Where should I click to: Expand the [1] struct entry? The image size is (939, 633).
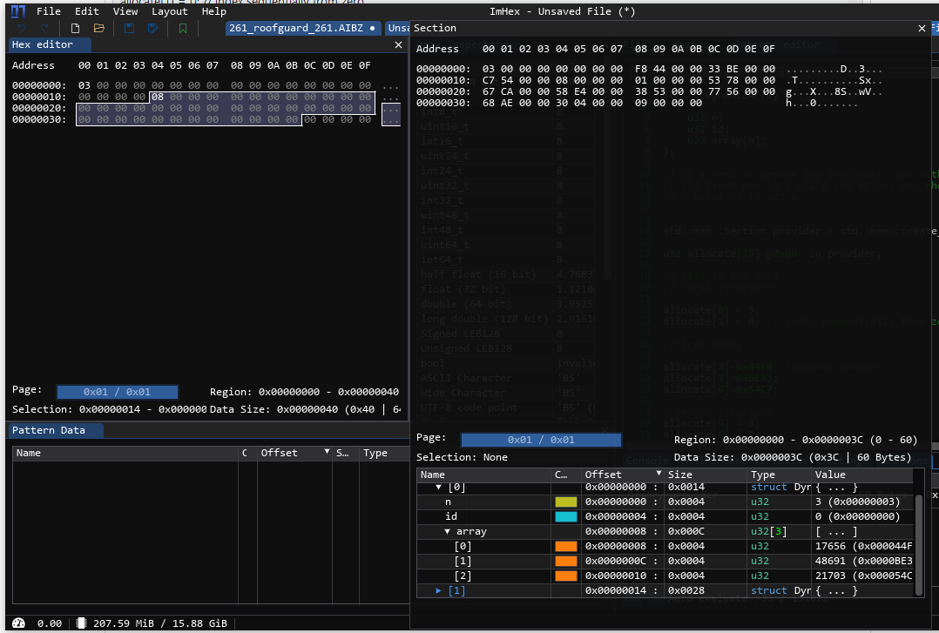pyautogui.click(x=440, y=590)
